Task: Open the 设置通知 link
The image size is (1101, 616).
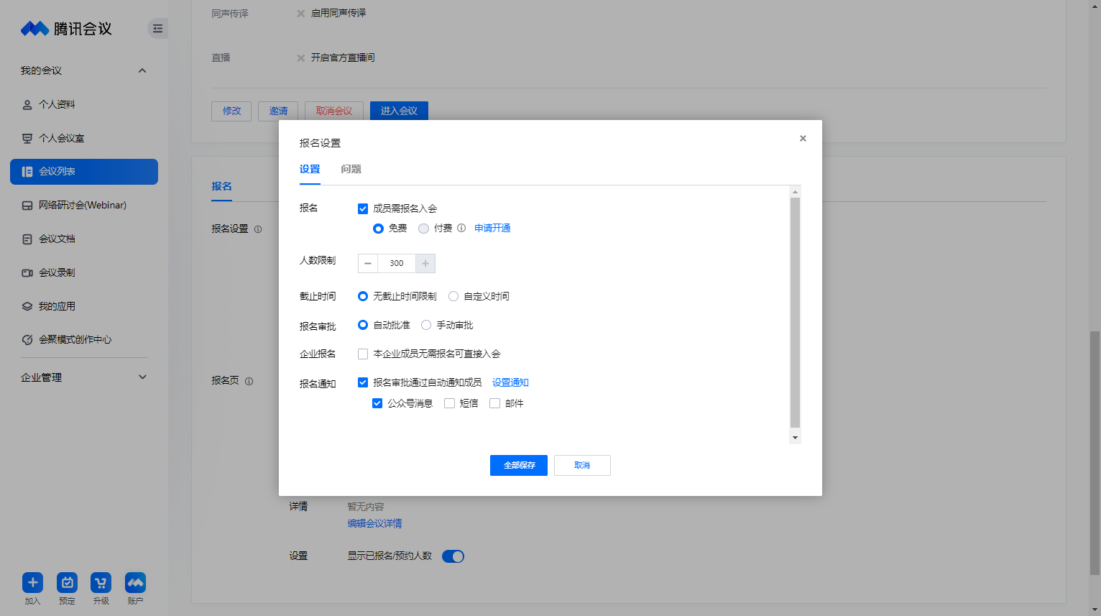Action: [x=510, y=382]
